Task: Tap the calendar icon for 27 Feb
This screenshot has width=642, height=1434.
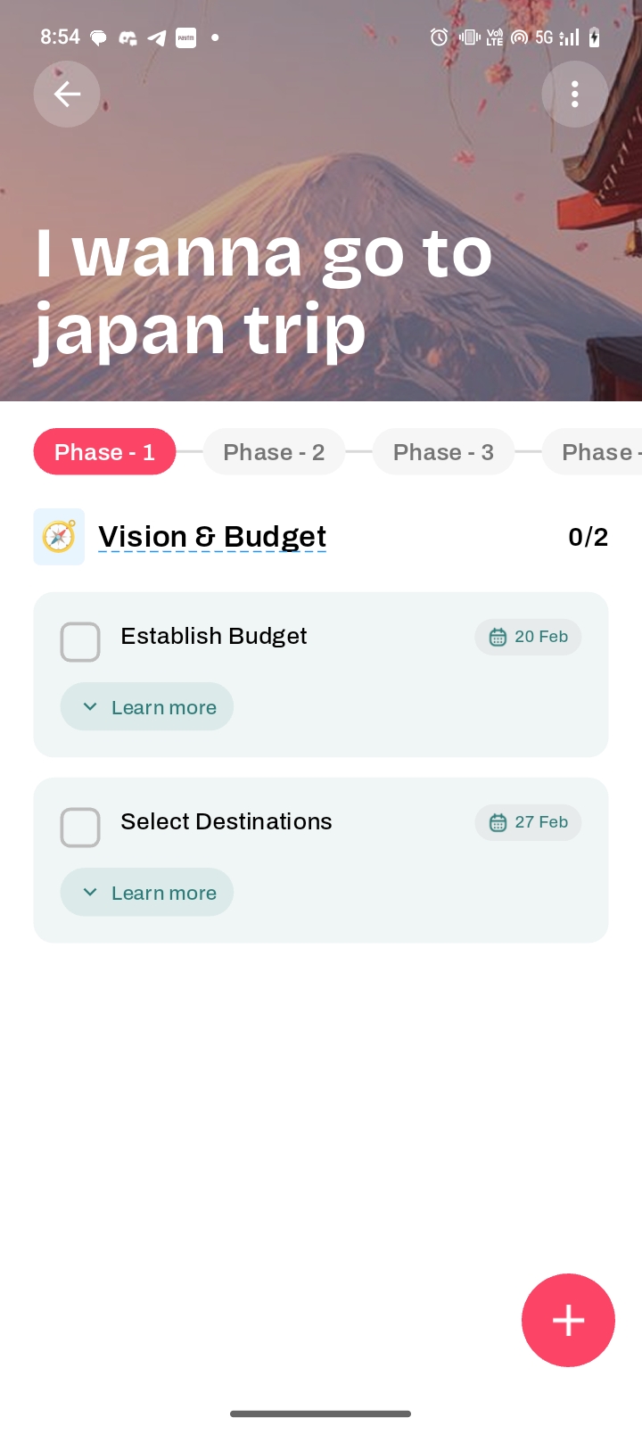Action: pos(498,822)
